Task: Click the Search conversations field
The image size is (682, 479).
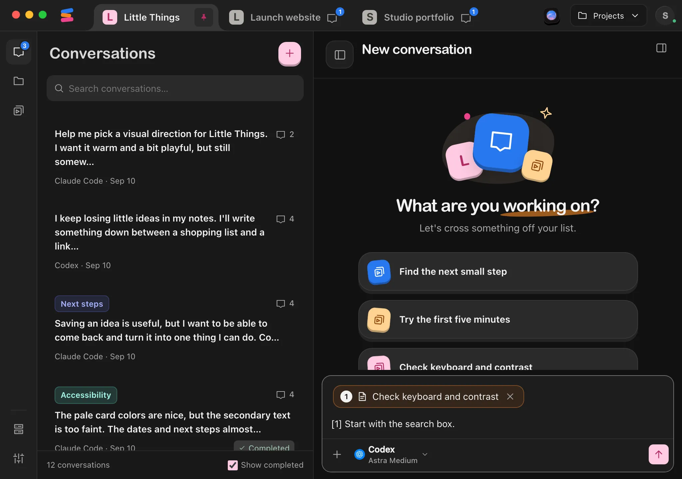Action: [175, 88]
